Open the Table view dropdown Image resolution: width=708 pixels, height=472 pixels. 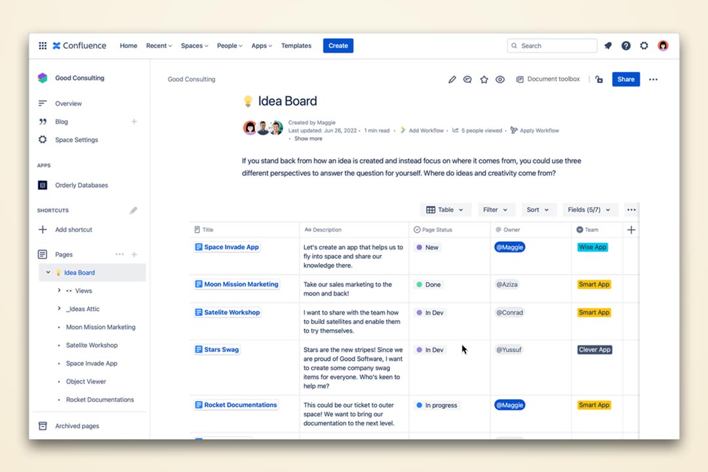pyautogui.click(x=444, y=210)
